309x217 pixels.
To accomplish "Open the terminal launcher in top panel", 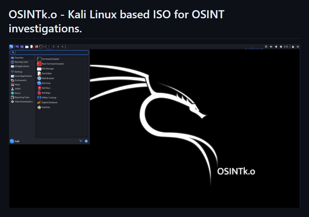I will pyautogui.click(x=41, y=47).
